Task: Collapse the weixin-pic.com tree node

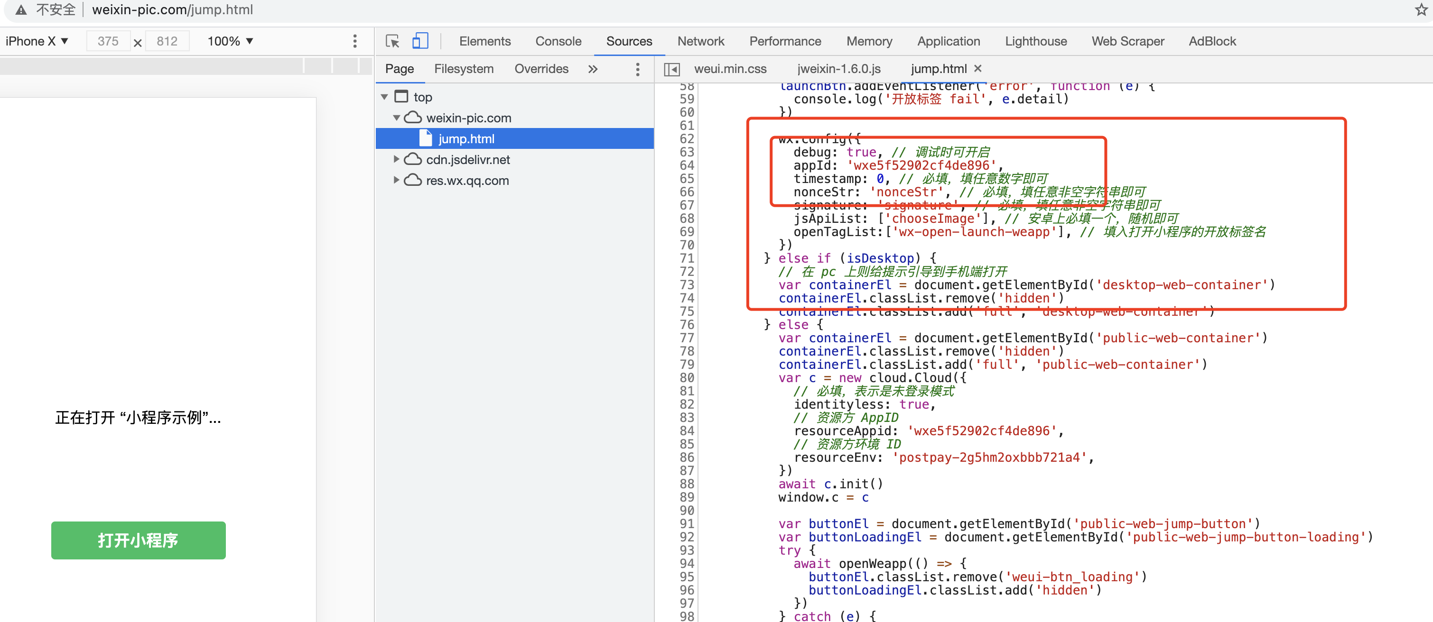Action: click(x=396, y=118)
